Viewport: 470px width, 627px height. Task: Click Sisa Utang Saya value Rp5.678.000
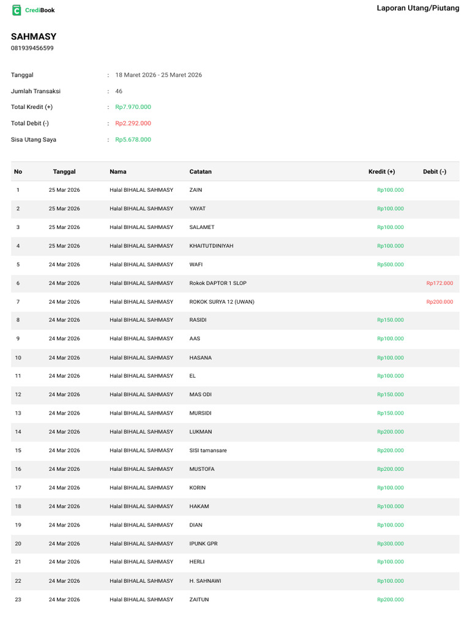pos(133,140)
